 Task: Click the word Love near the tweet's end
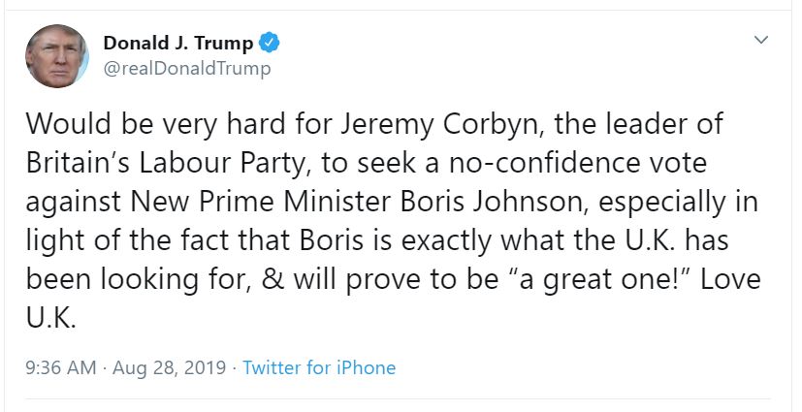click(x=730, y=279)
